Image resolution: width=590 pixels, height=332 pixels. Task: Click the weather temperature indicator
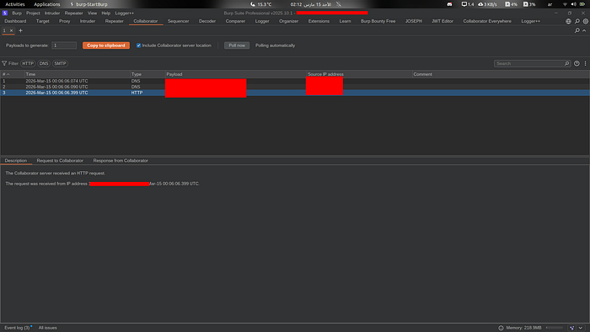pos(261,4)
